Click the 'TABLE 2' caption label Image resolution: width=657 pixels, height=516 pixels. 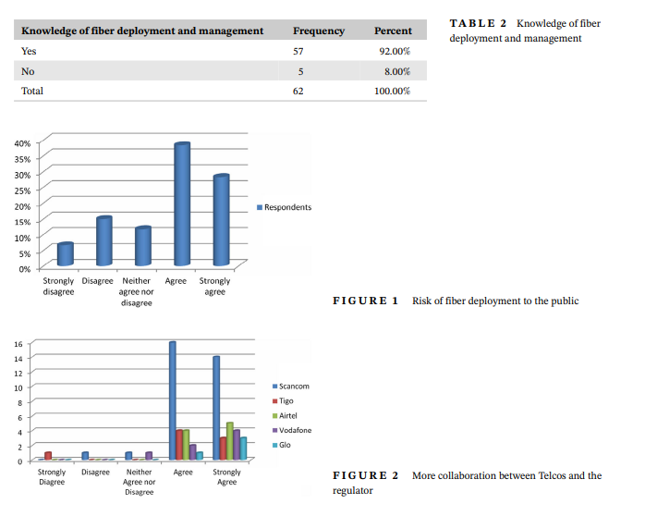tap(478, 23)
